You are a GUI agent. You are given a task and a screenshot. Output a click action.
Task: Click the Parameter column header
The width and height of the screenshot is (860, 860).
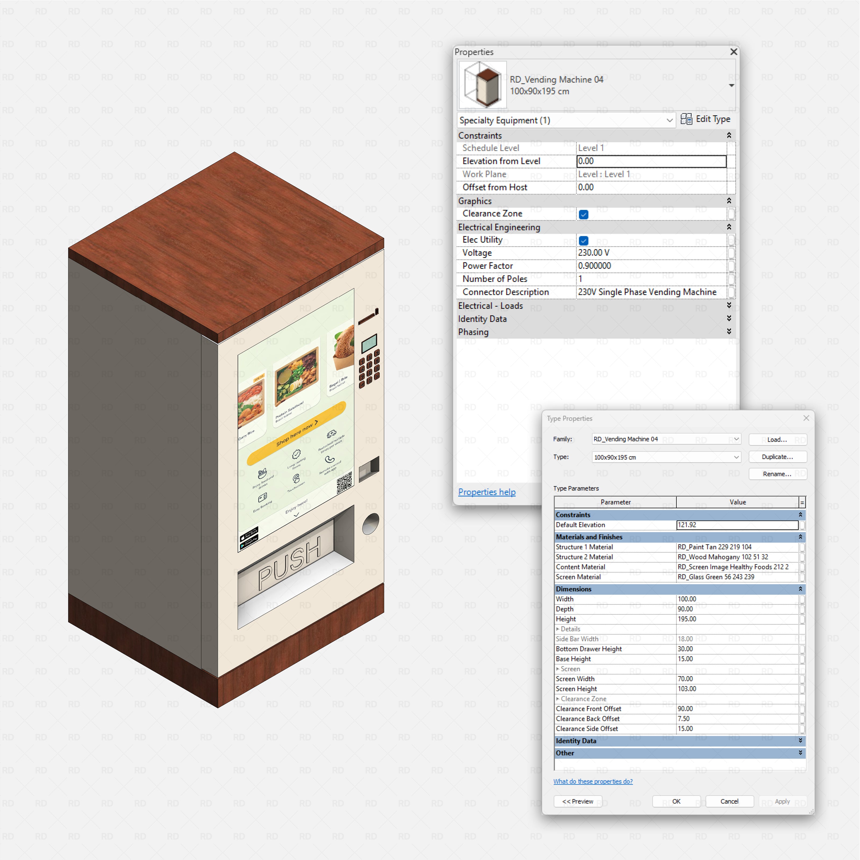[615, 502]
